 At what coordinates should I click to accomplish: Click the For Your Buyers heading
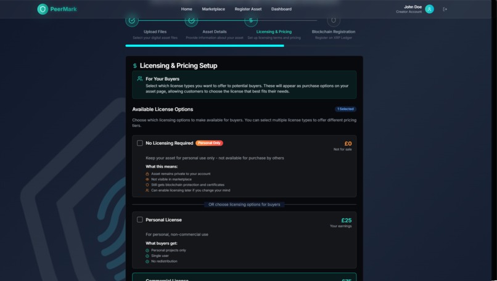click(162, 79)
